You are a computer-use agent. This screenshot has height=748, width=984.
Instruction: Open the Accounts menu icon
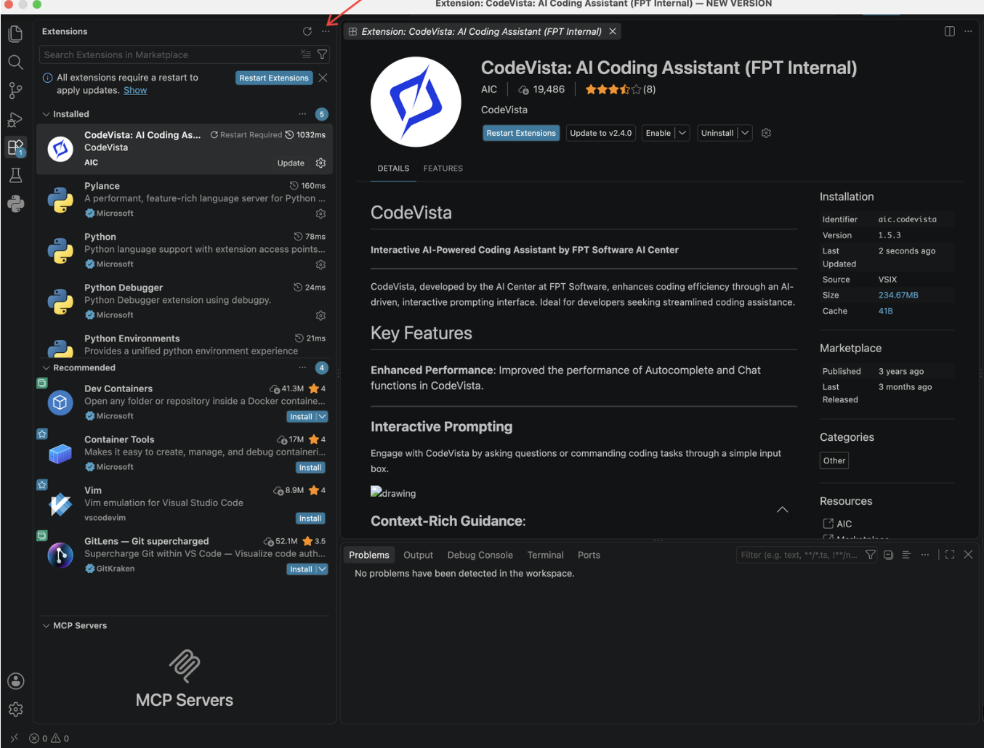[15, 681]
